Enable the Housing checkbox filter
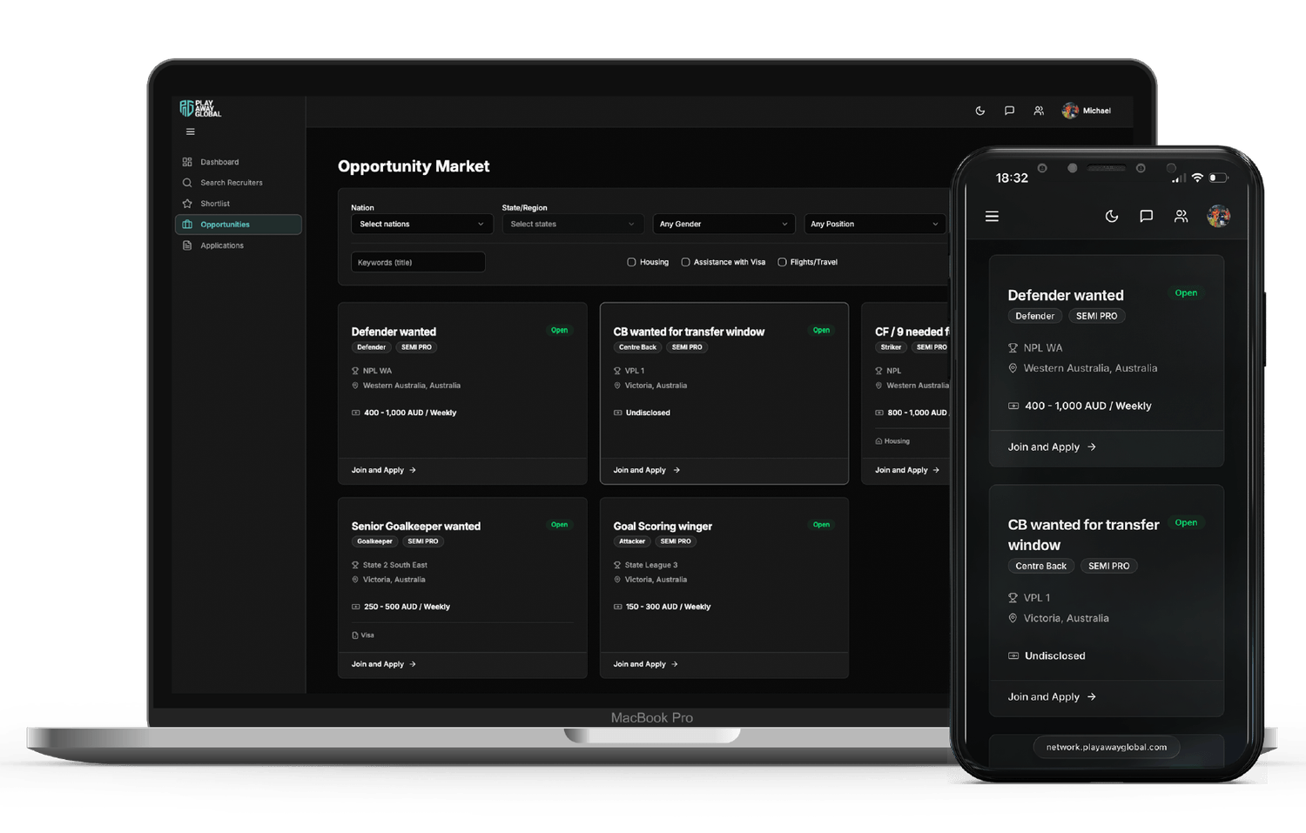This screenshot has height=833, width=1306. [x=632, y=262]
